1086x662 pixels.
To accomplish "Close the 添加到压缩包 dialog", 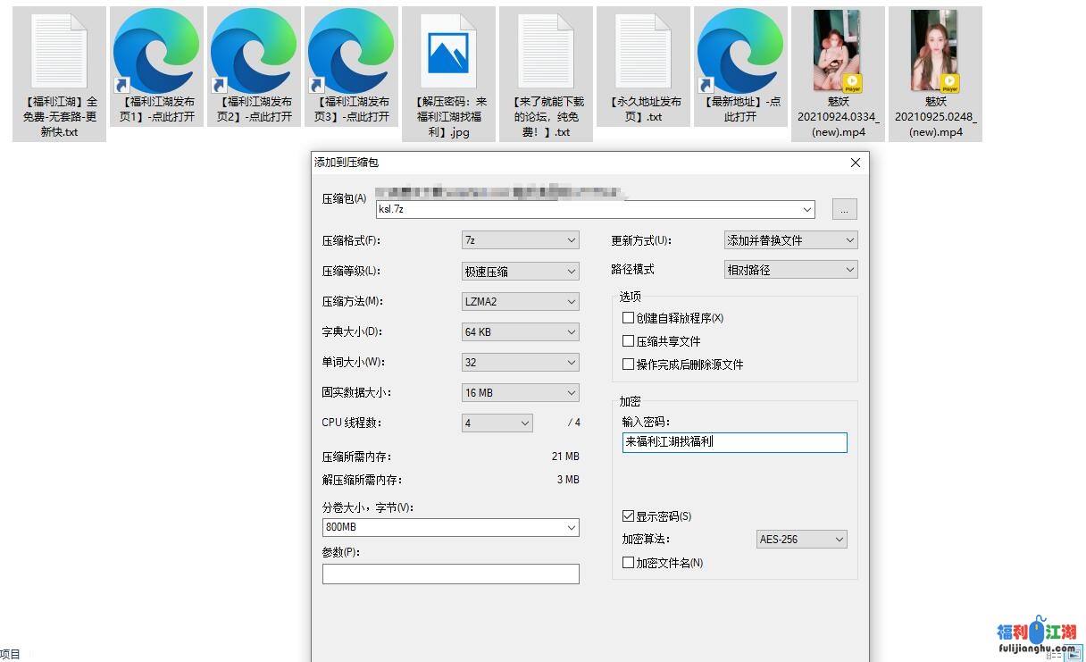I will coord(855,163).
